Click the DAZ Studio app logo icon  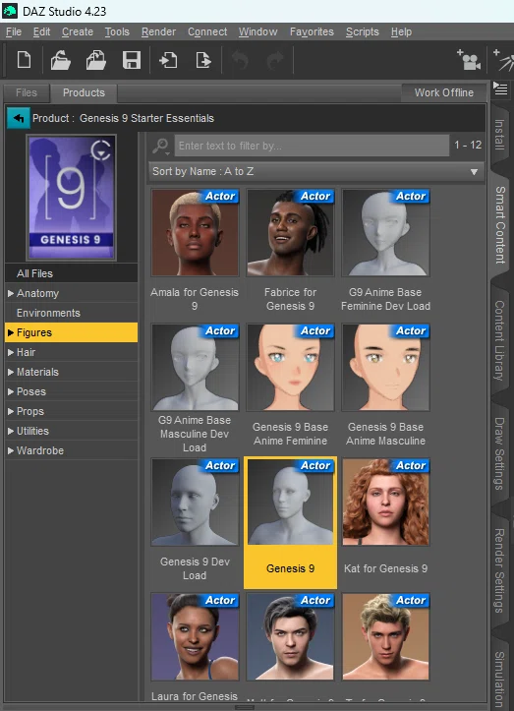(x=10, y=11)
